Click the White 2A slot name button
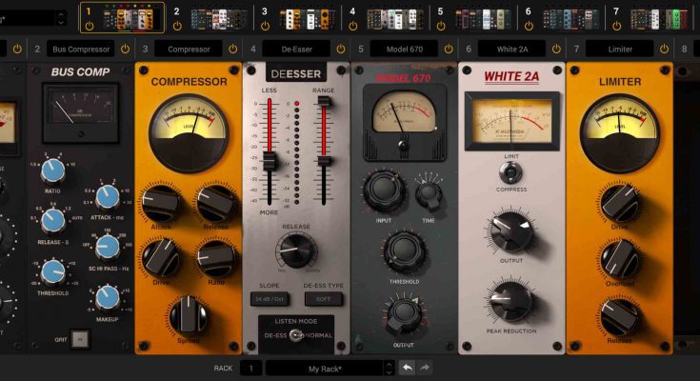 [x=510, y=49]
